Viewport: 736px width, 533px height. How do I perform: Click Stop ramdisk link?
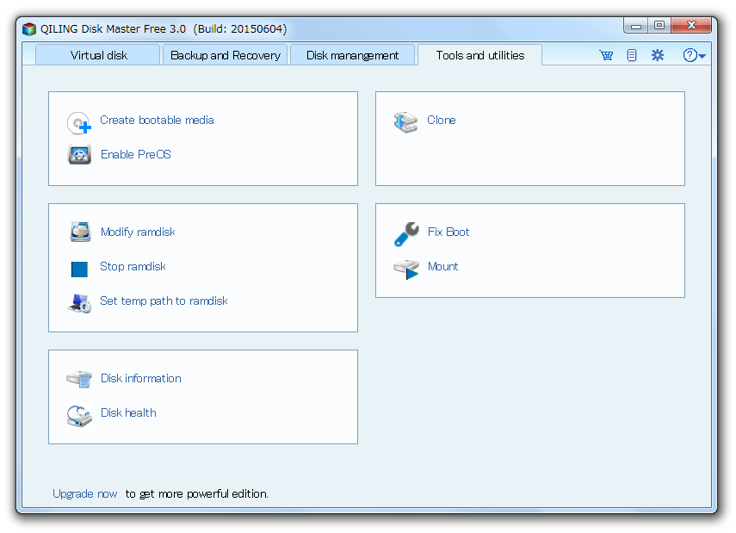133,266
